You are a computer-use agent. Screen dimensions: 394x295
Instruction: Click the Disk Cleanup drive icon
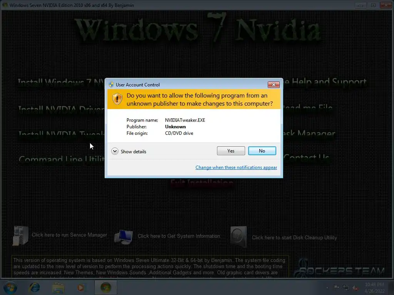(x=239, y=237)
